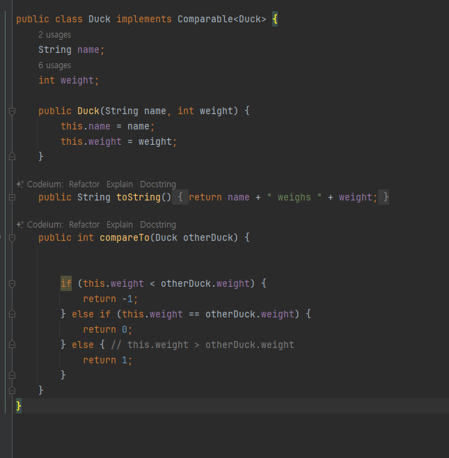Image resolution: width=449 pixels, height=458 pixels.
Task: Open the '2 usages' hint above name field
Action: [x=54, y=35]
